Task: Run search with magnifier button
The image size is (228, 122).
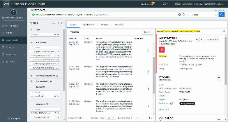Action: click(222, 15)
